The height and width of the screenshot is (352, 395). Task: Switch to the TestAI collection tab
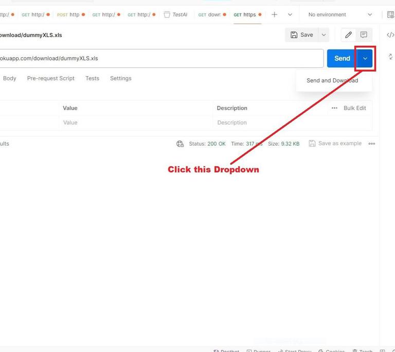[x=176, y=14]
